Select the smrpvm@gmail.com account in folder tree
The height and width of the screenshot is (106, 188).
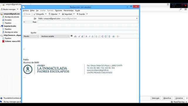12,14
